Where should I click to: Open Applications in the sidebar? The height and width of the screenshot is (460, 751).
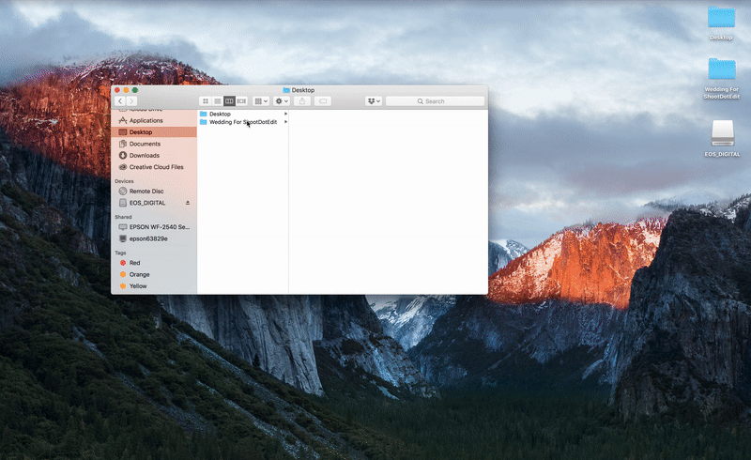(146, 120)
